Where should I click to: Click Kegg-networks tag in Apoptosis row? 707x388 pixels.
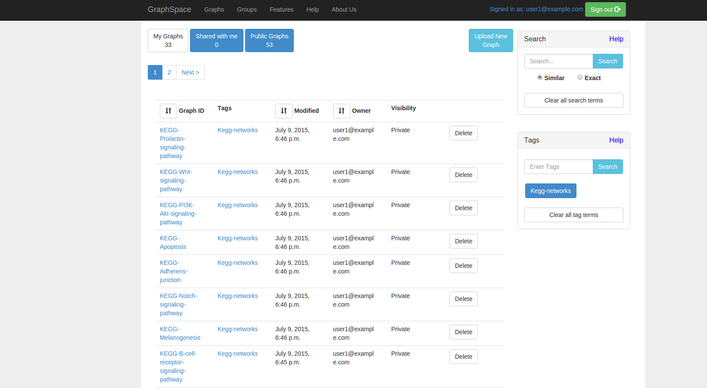coord(238,238)
